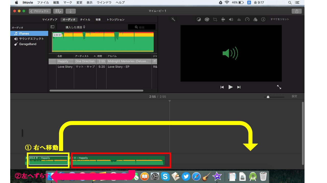This screenshot has width=327, height=183.
Task: Sort by Artist (アーティスト) column header
Action: [x=85, y=56]
